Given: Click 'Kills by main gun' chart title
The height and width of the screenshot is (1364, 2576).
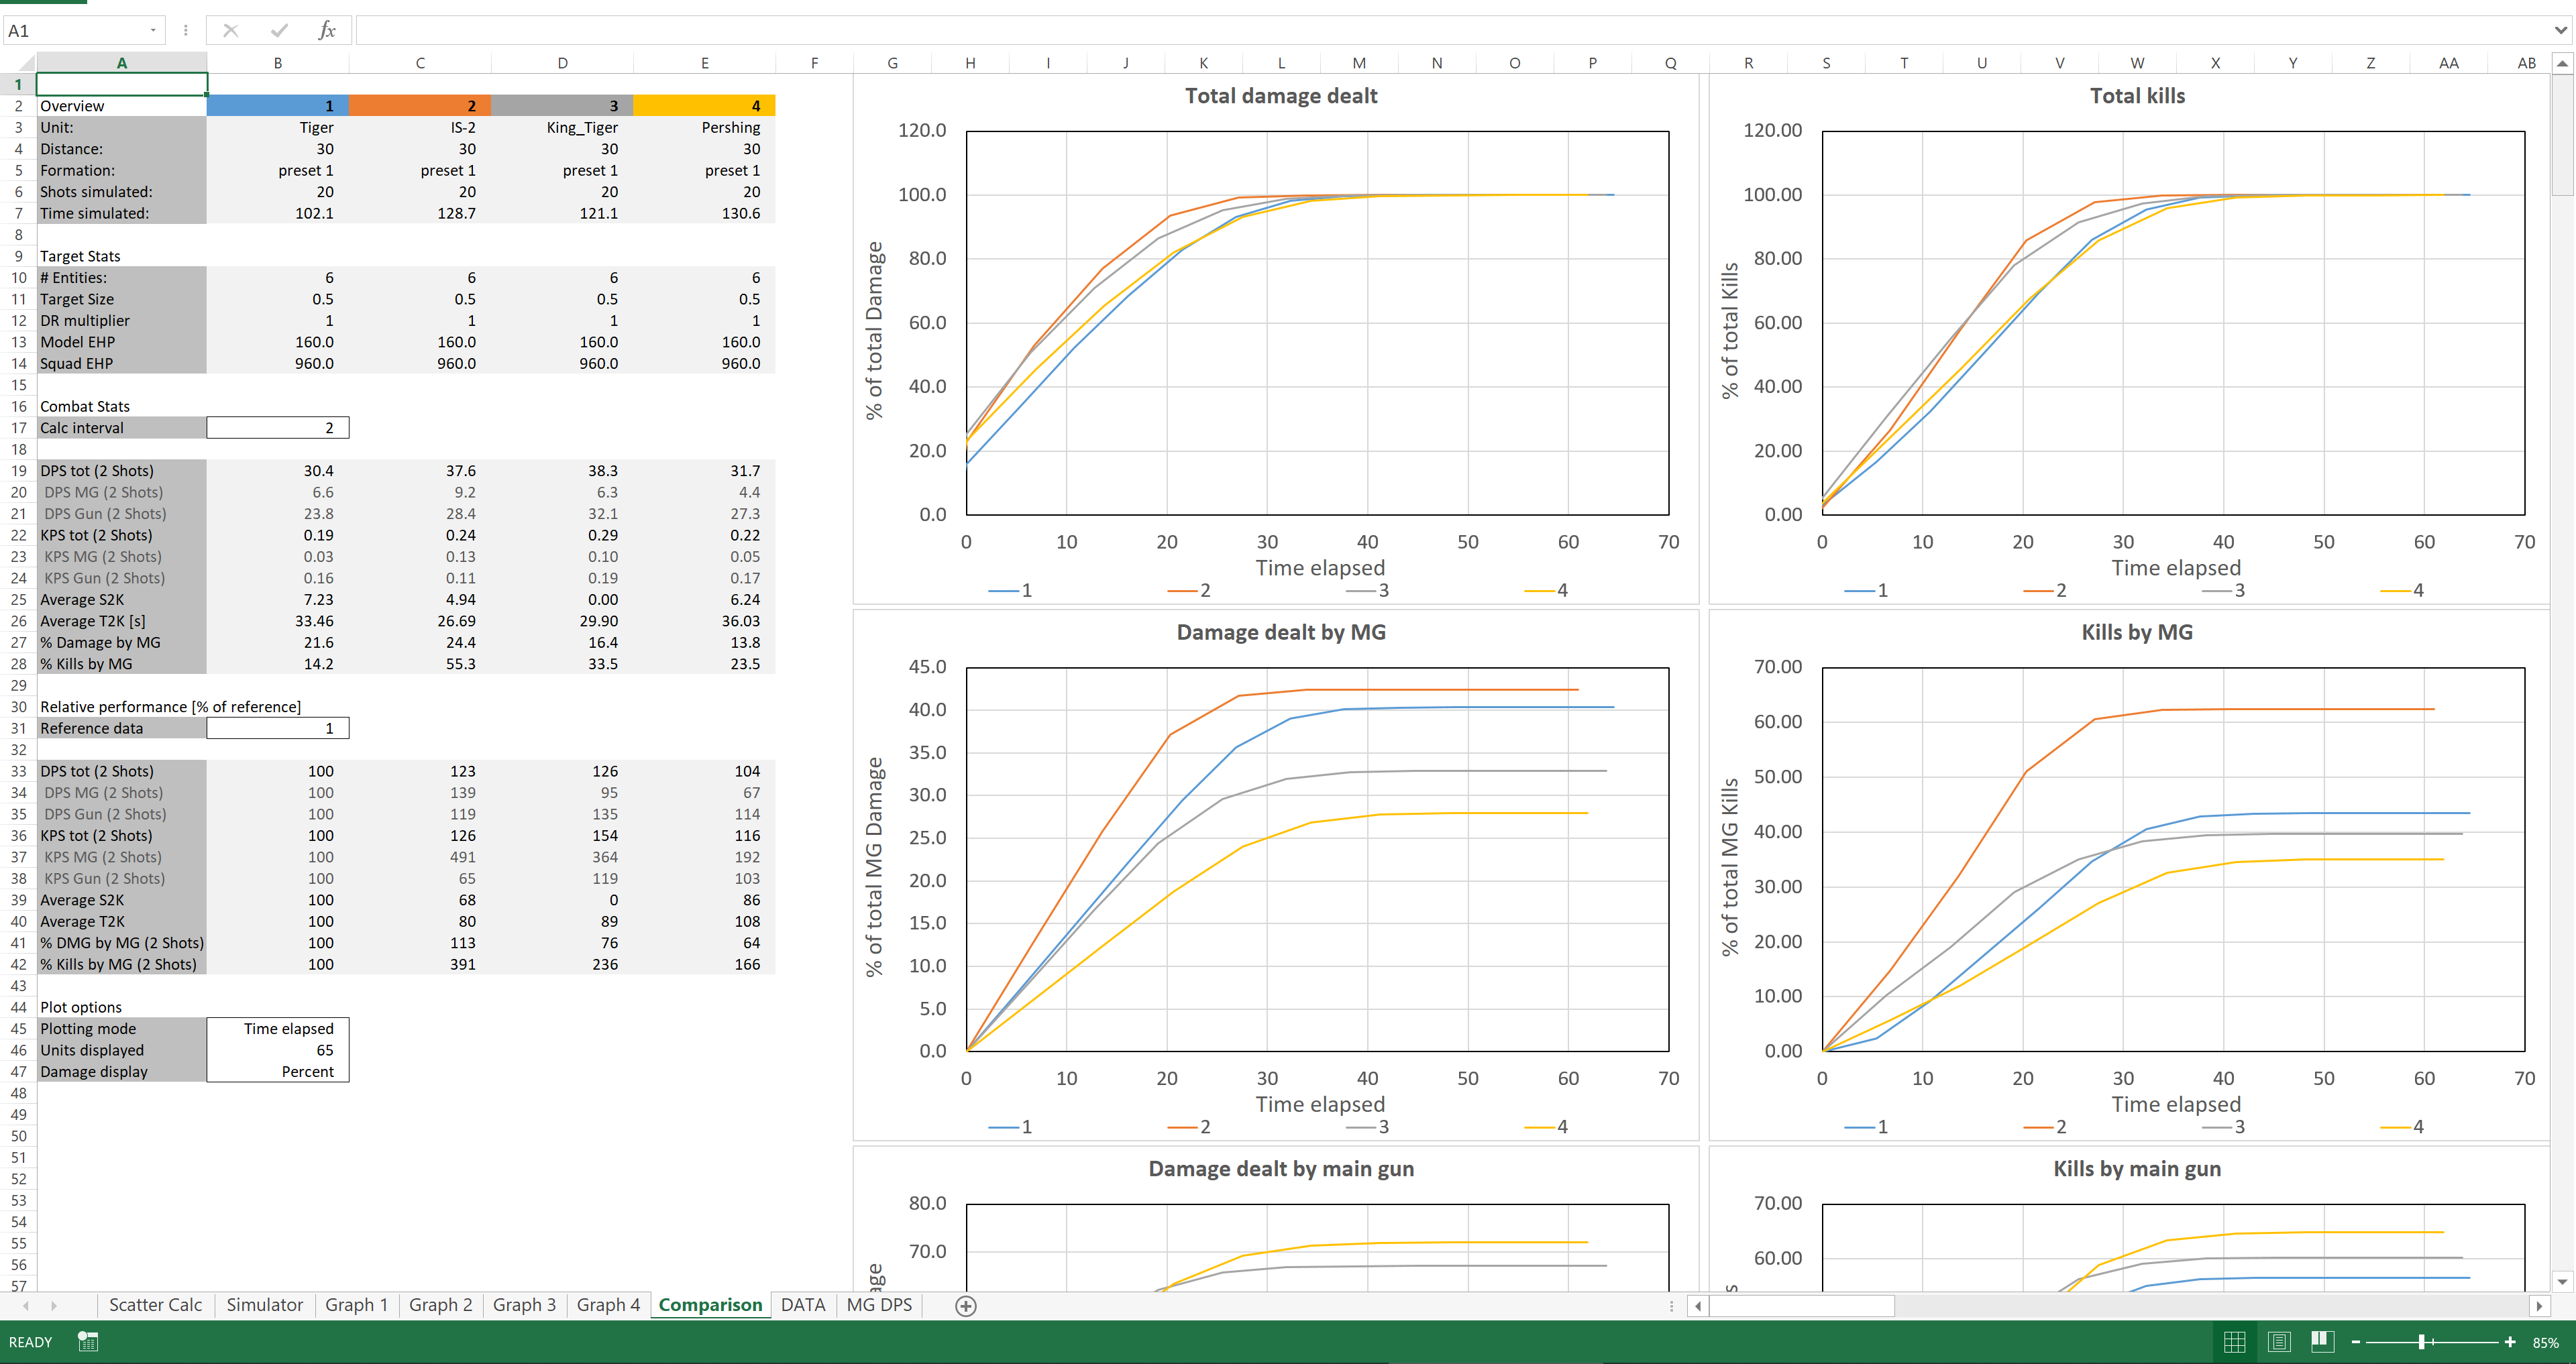Looking at the screenshot, I should click(2137, 1168).
